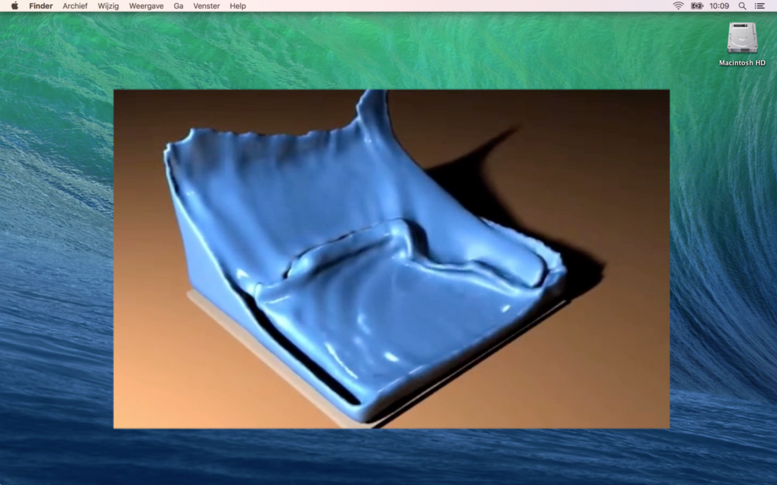
Task: Open the Ga menu
Action: [x=178, y=6]
